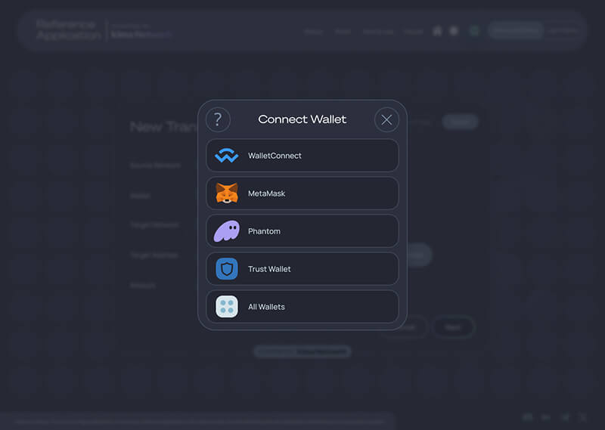Choose MetaMask wallet
605x430 pixels.
click(x=302, y=193)
